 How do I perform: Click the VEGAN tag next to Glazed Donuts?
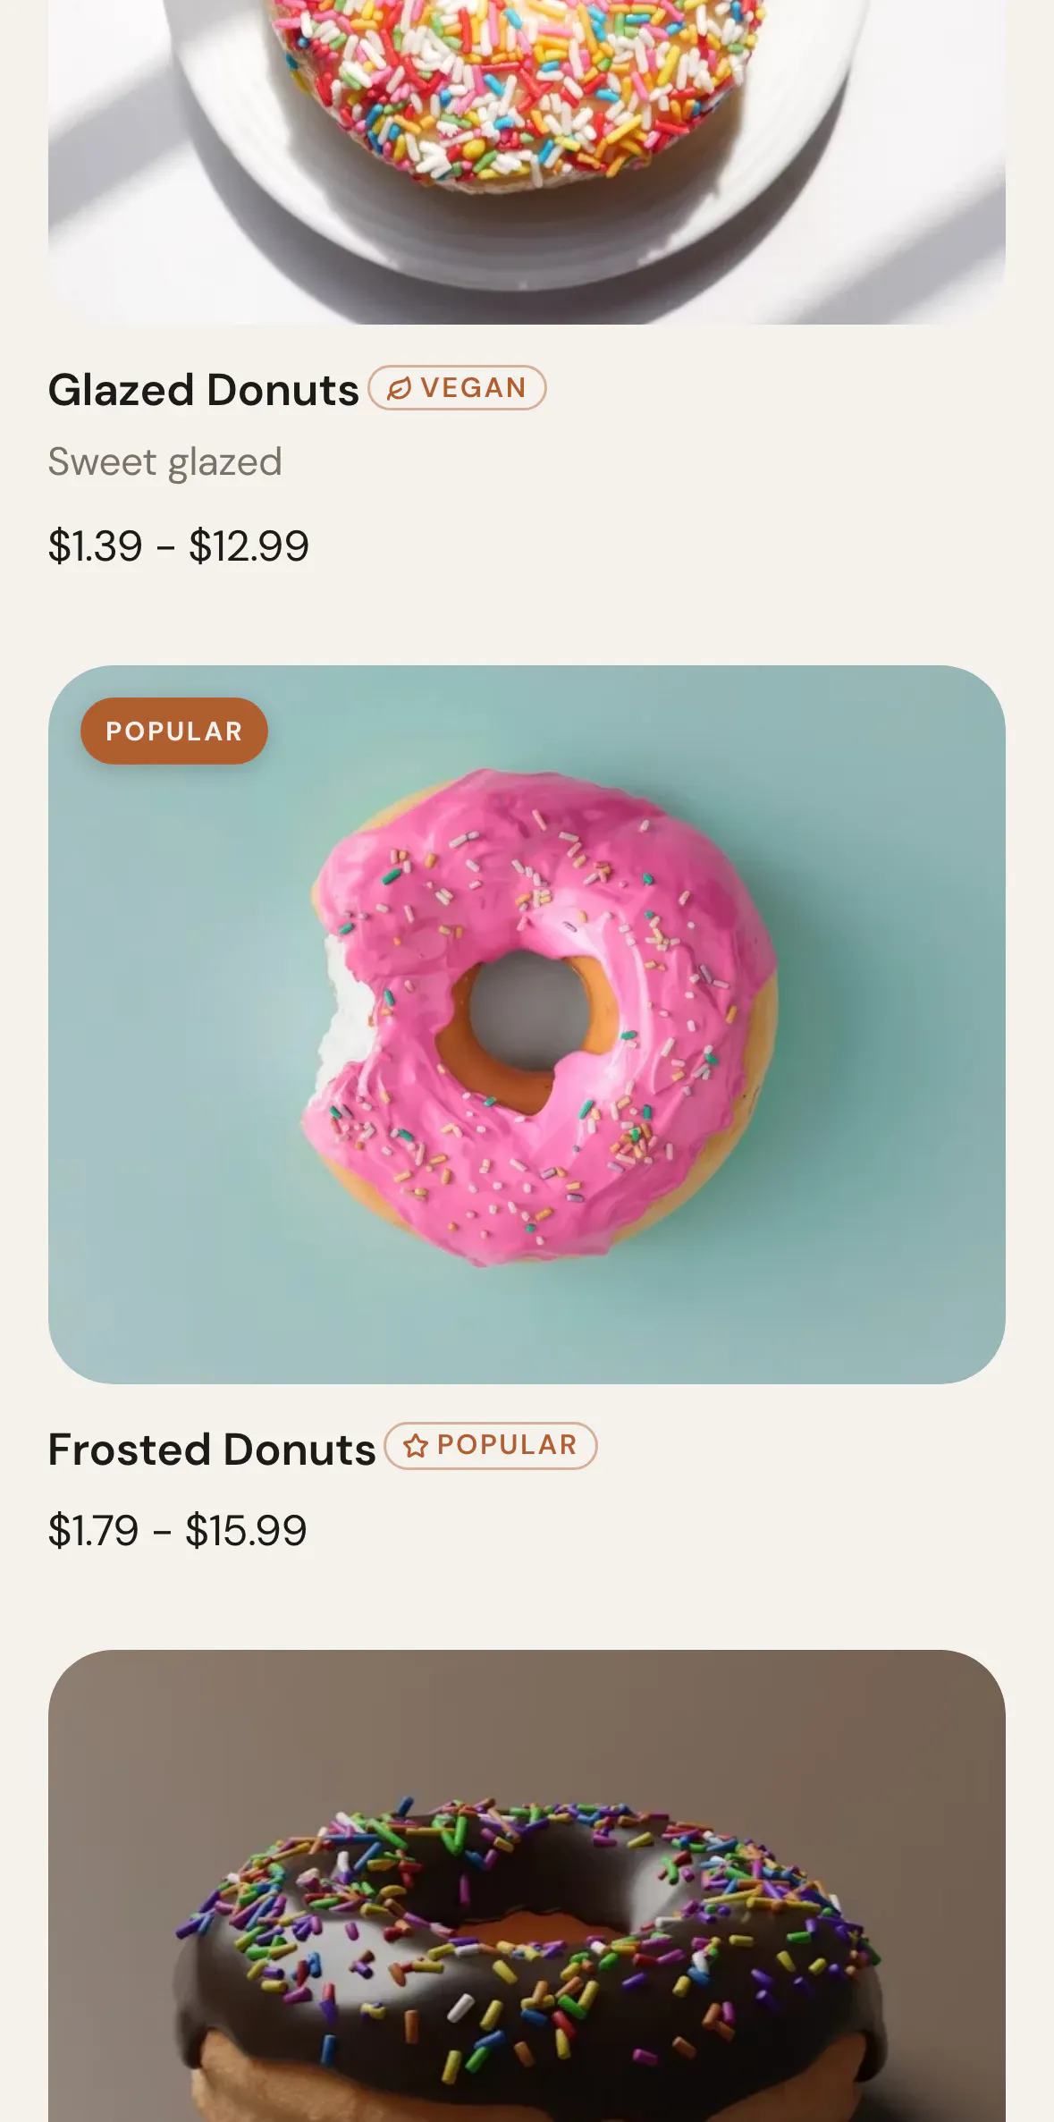click(x=457, y=388)
